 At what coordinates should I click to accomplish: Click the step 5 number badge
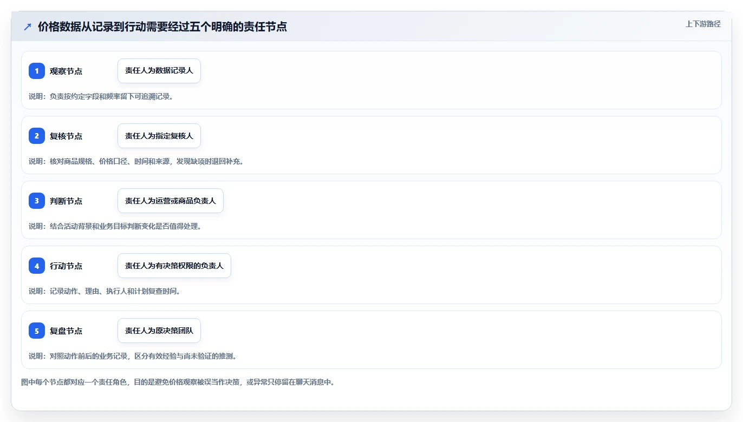37,331
